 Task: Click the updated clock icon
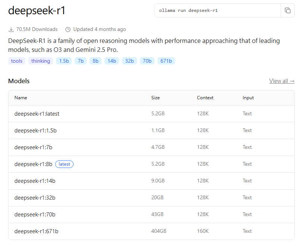coord(68,29)
